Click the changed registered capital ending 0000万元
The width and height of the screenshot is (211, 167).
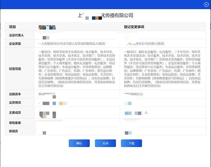(x=133, y=94)
